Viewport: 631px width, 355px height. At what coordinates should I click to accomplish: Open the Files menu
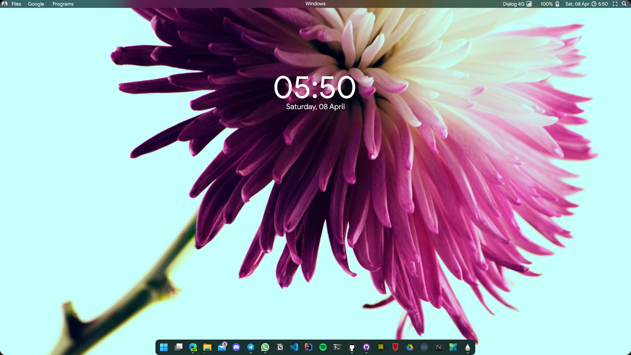click(x=16, y=4)
